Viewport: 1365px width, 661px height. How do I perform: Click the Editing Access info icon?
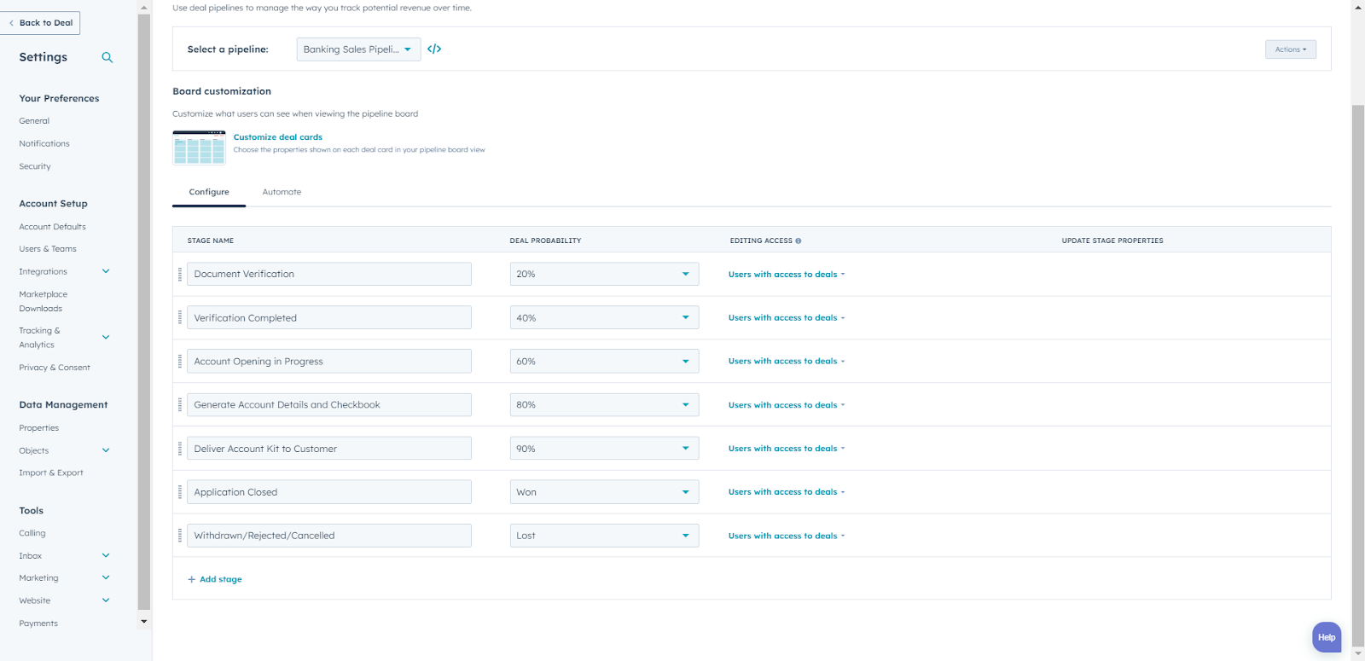(799, 241)
